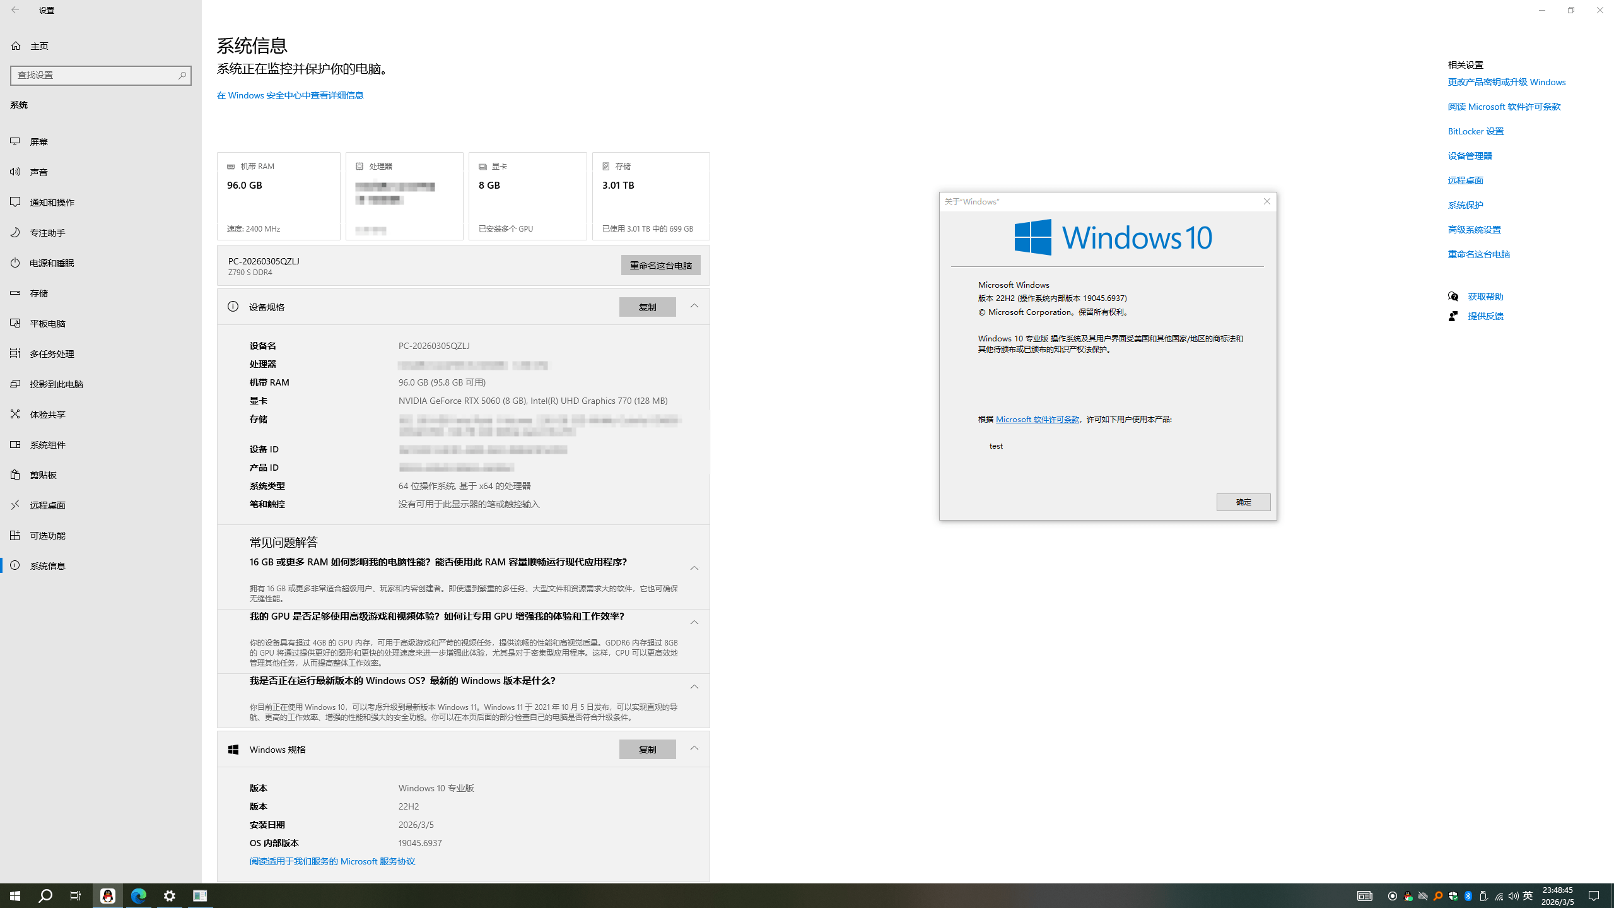Collapse the 设备规格 section

[x=694, y=307]
